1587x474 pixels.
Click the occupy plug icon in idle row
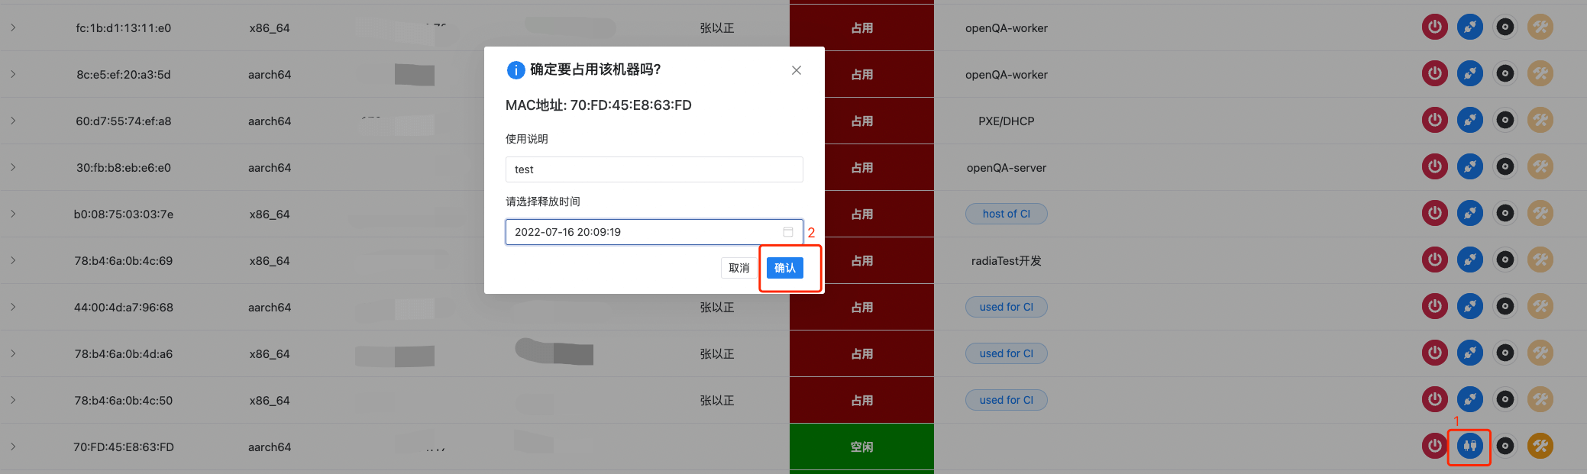point(1469,446)
